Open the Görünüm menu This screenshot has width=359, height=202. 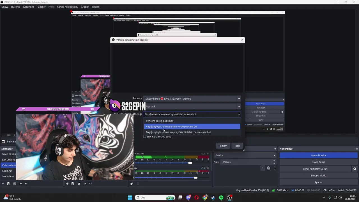(x=28, y=7)
